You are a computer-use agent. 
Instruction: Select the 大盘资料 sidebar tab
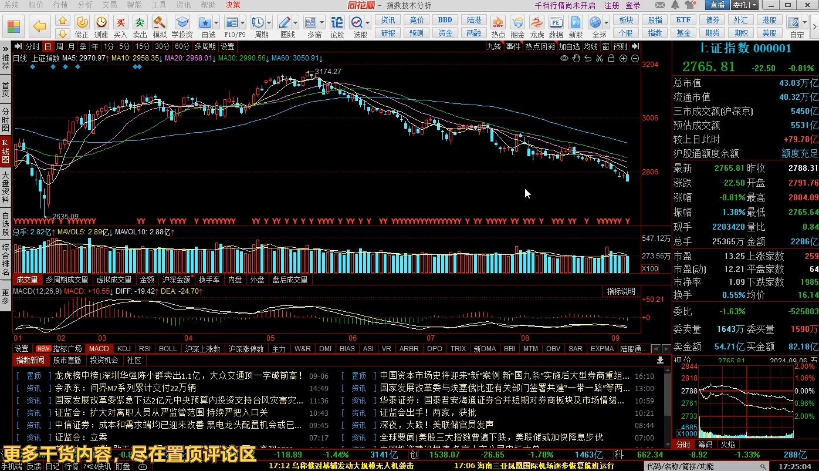(x=5, y=187)
